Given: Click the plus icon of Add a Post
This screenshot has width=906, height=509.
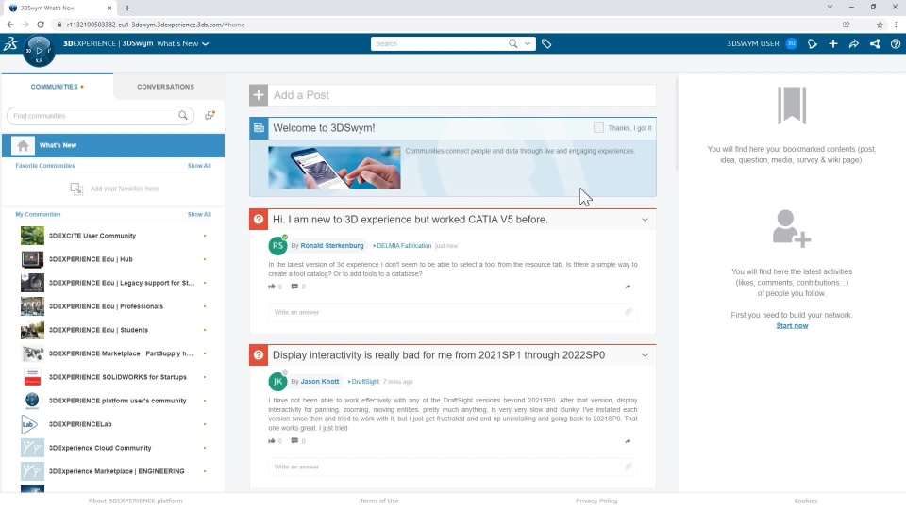Looking at the screenshot, I should (259, 95).
